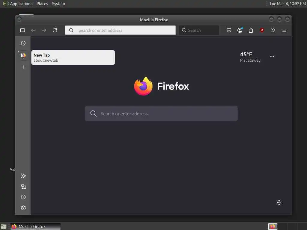This screenshot has height=230, width=307.
Task: Open the uBlock Origin extension
Action: pyautogui.click(x=262, y=30)
